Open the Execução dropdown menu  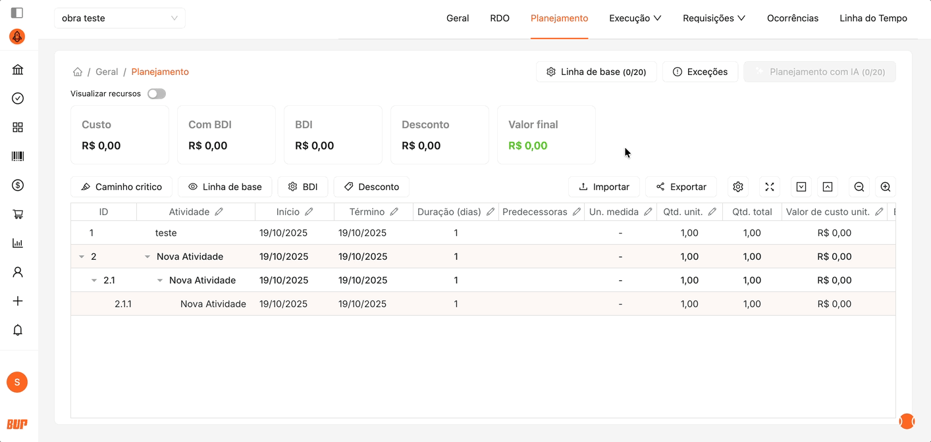click(x=635, y=18)
